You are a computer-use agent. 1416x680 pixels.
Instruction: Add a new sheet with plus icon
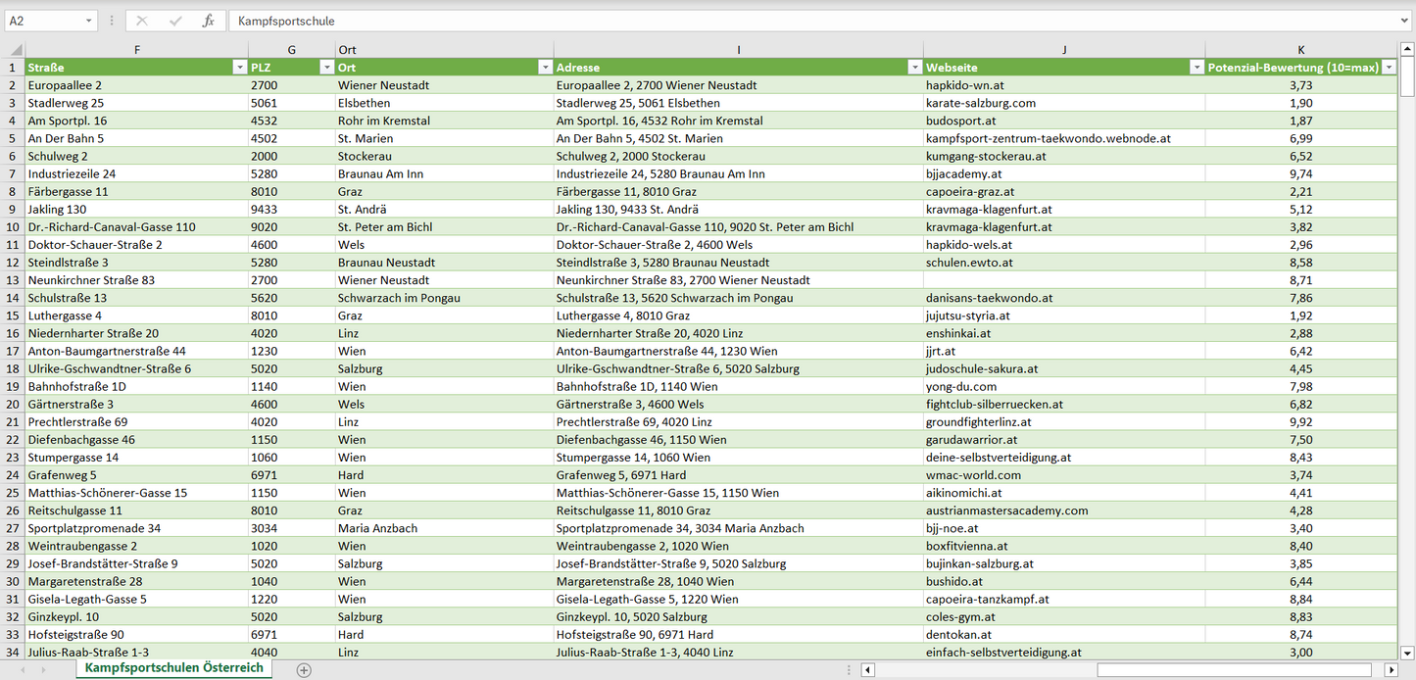pos(304,670)
